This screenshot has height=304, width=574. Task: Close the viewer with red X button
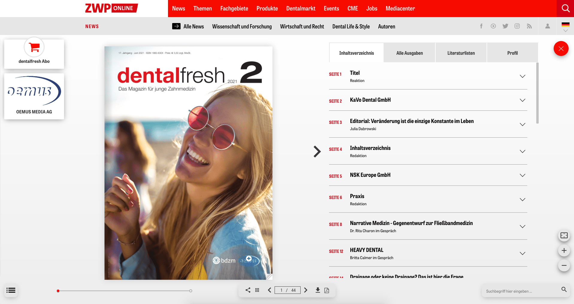pyautogui.click(x=561, y=48)
